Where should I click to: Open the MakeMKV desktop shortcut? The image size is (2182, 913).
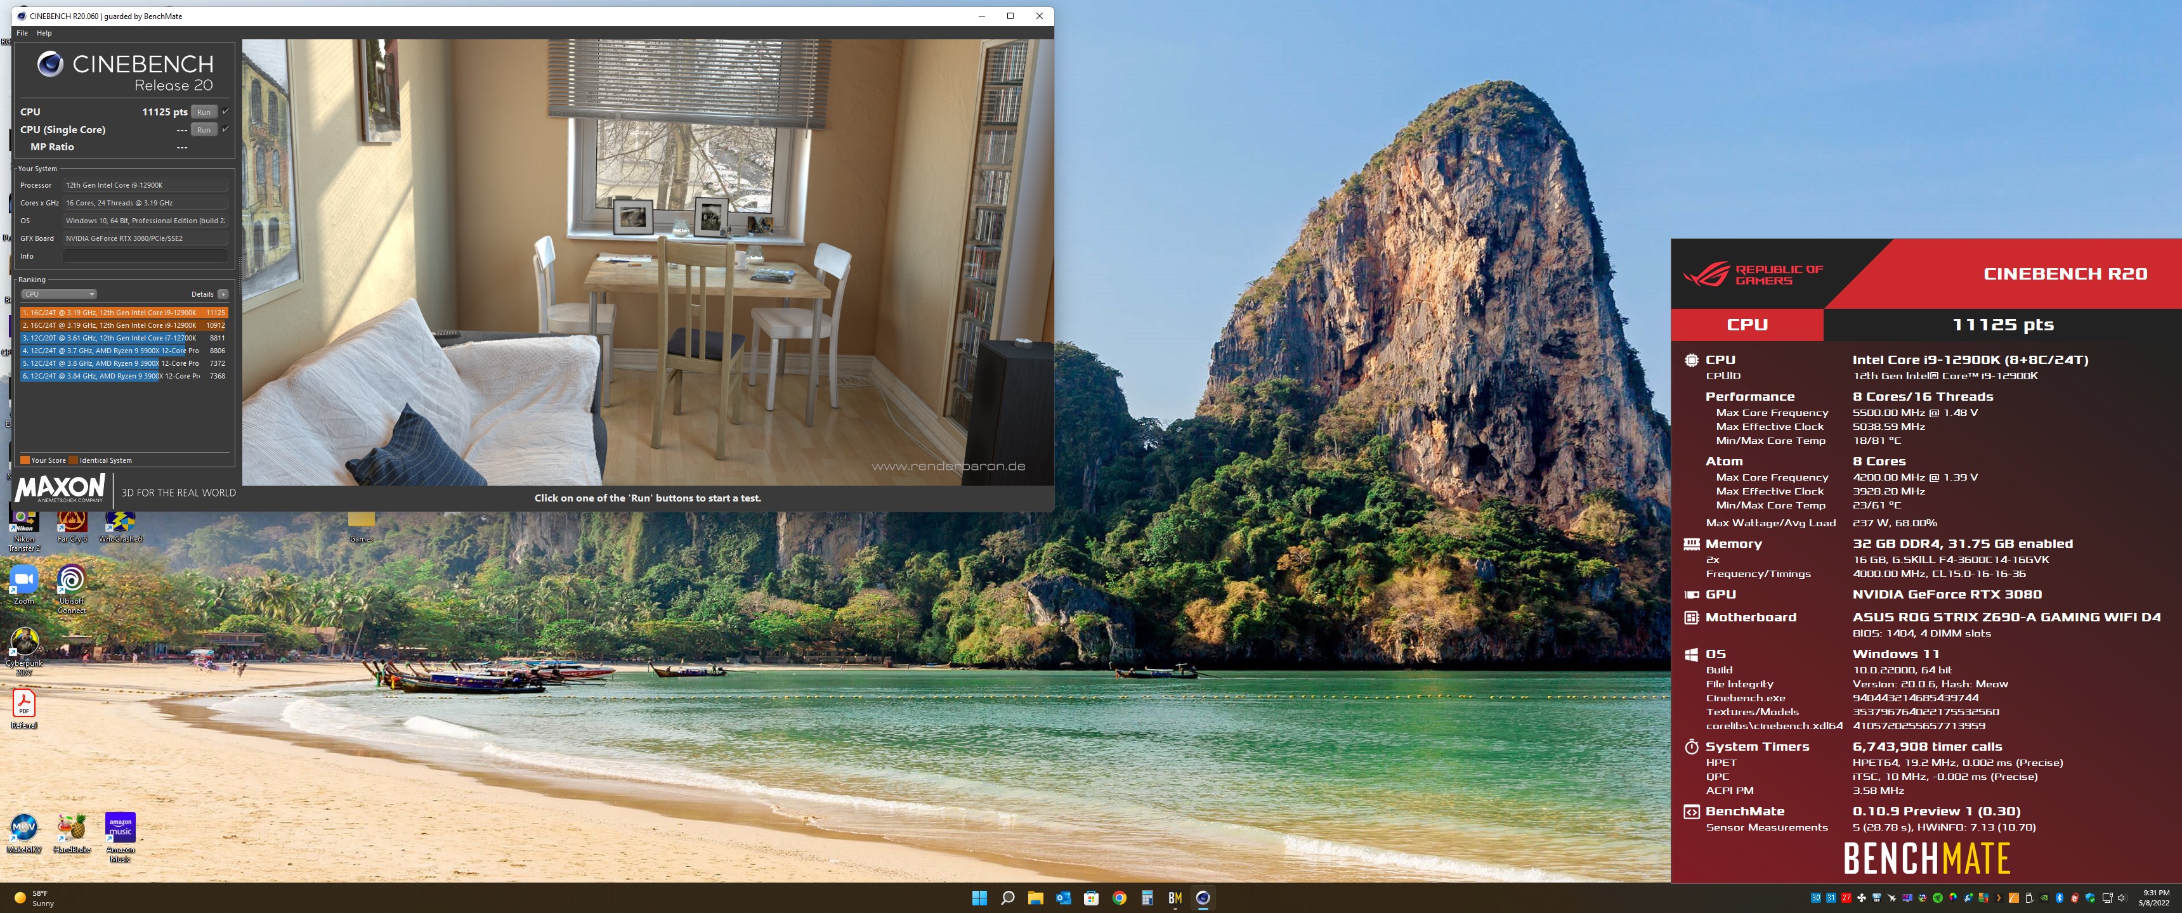(23, 833)
